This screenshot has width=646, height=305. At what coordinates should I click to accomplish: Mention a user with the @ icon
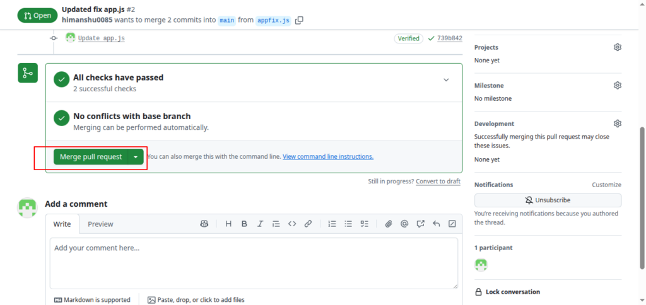(x=404, y=224)
